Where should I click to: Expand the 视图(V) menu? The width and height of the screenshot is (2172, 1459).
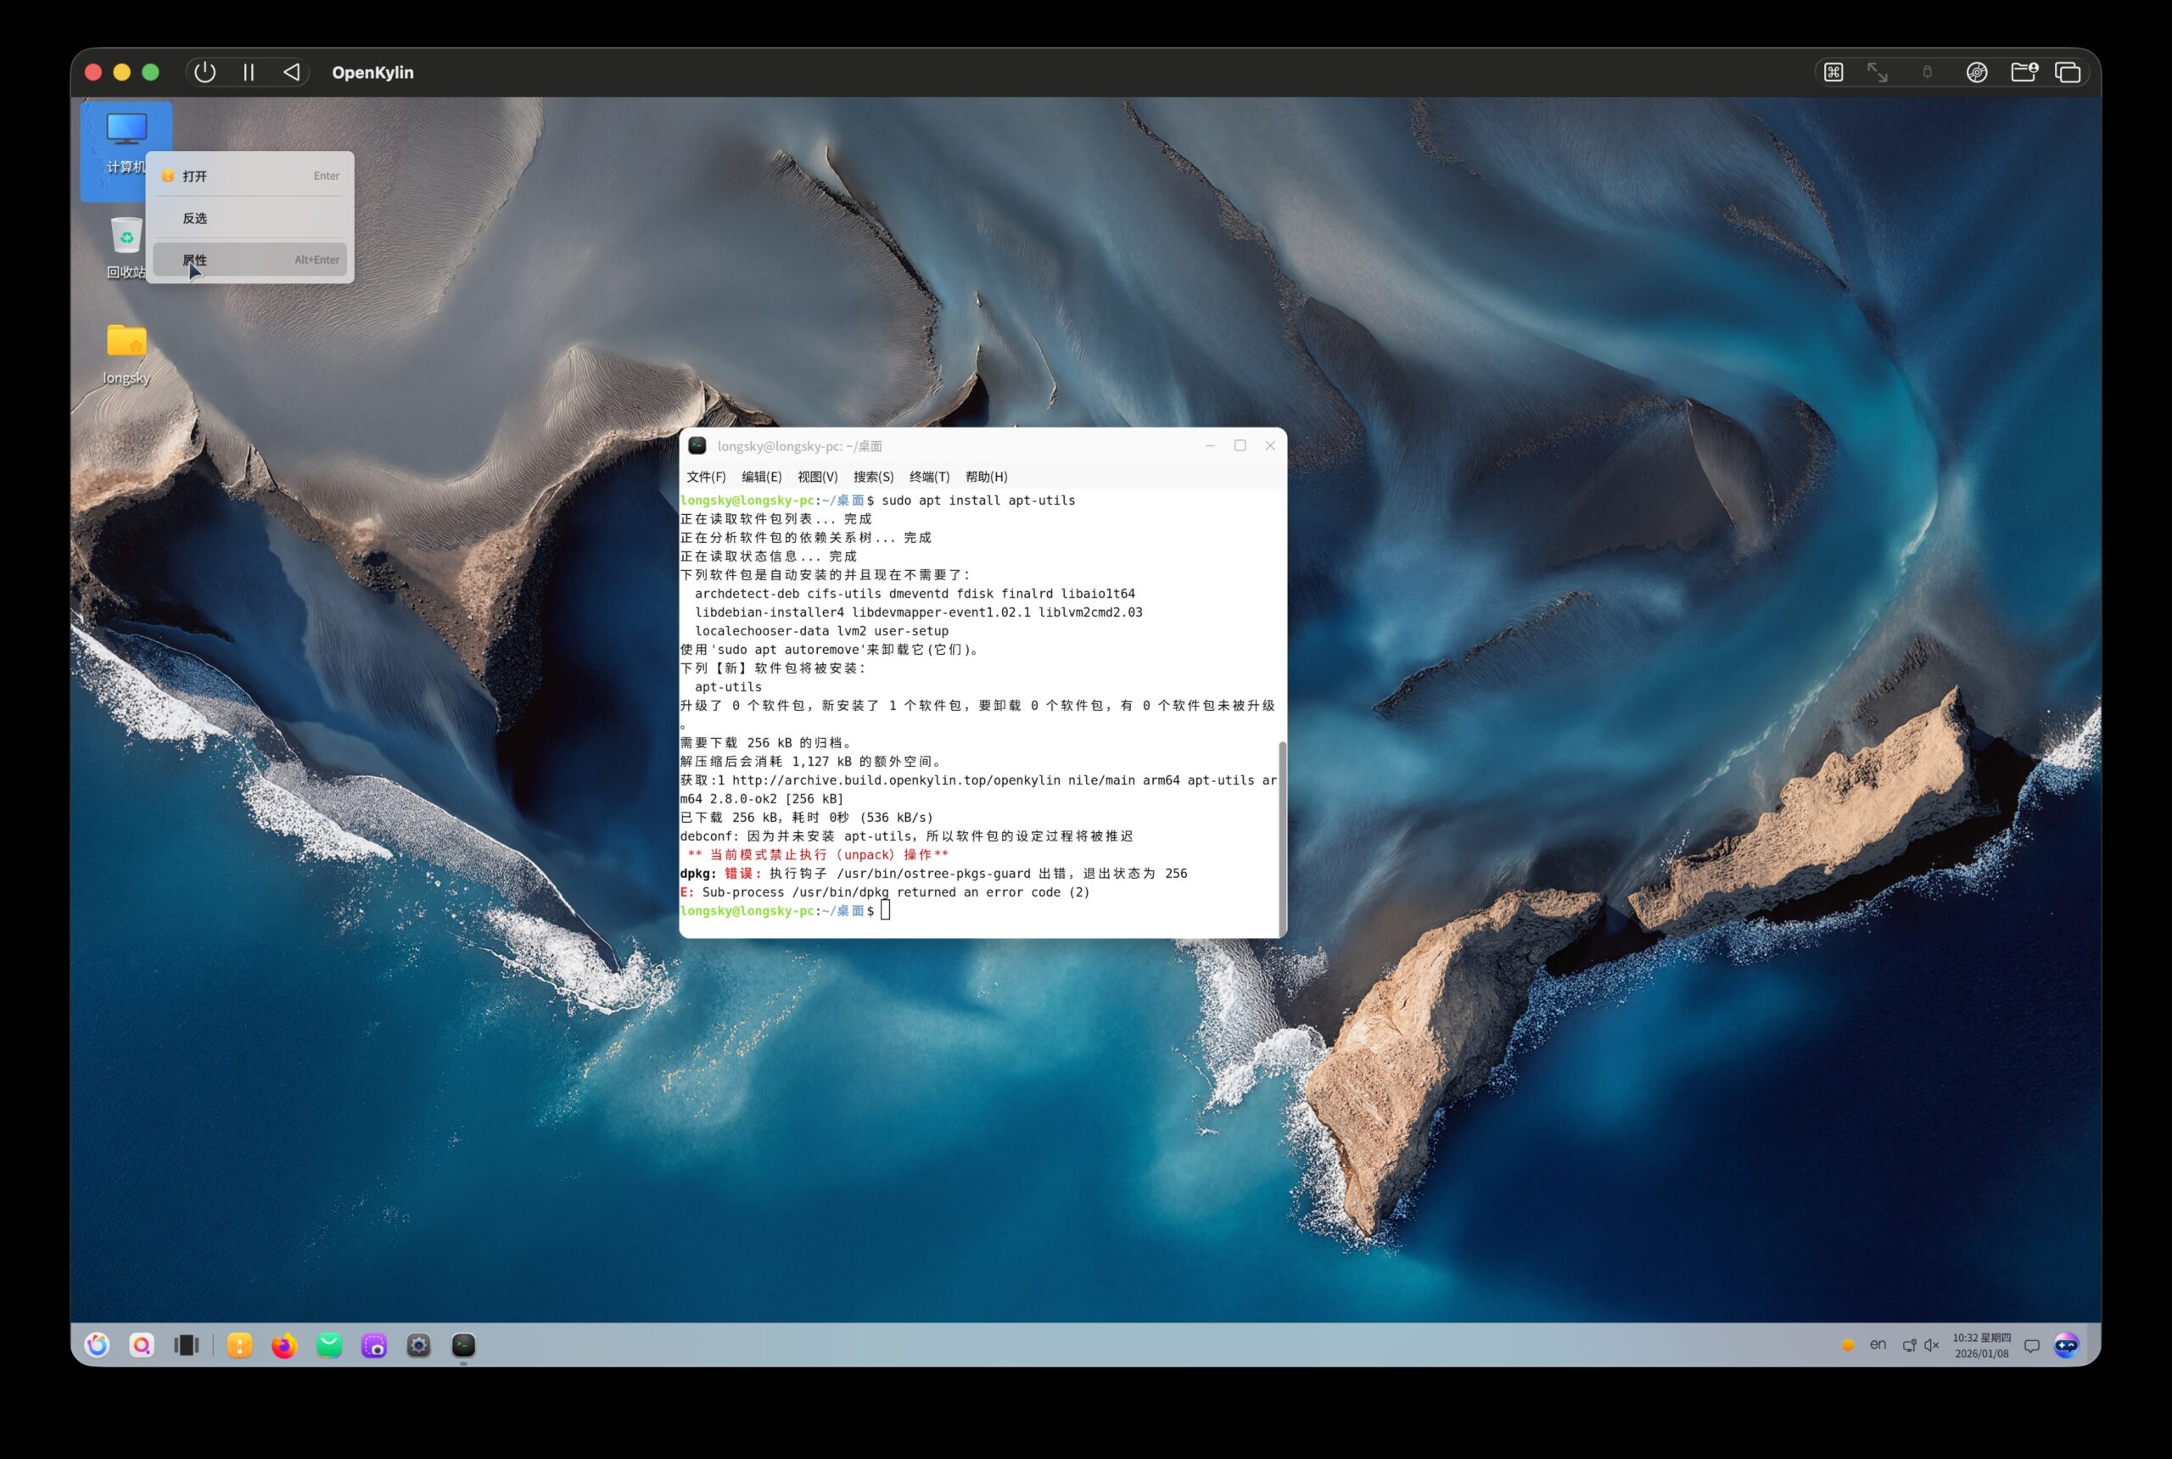pos(817,477)
